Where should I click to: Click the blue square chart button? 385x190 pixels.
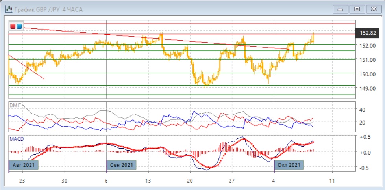point(19,26)
